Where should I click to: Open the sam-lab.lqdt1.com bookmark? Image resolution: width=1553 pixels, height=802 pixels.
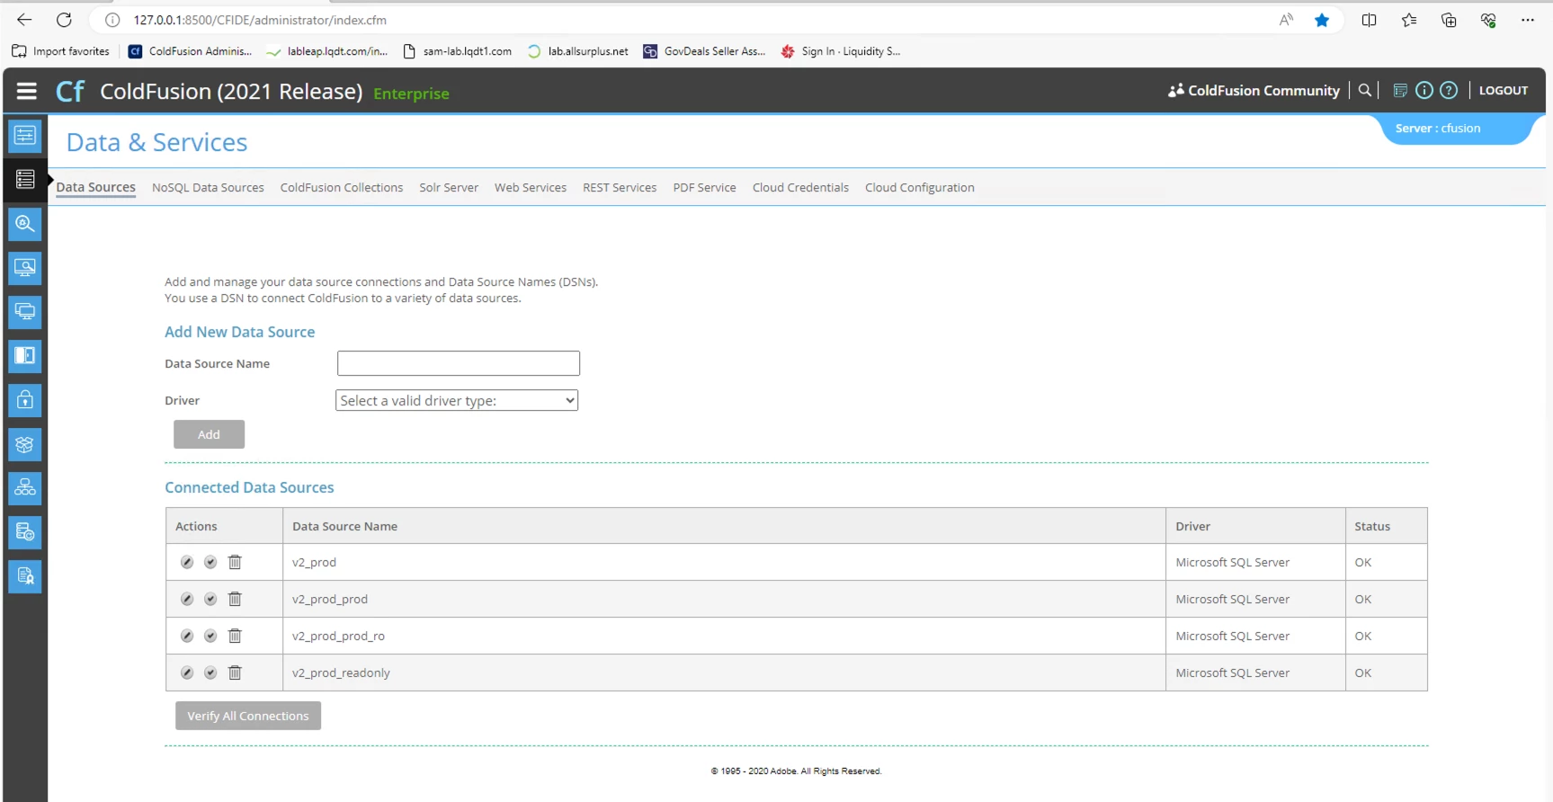(458, 51)
